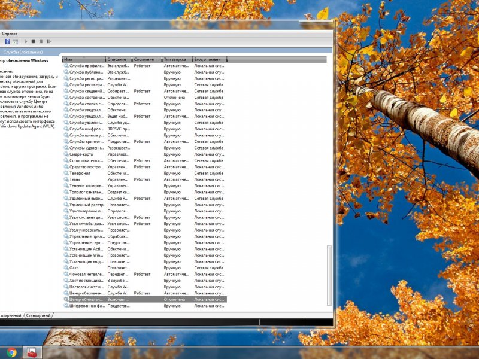Image resolution: width=479 pixels, height=359 pixels.
Task: Click the red toolbox Services taskbar icon
Action: tap(32, 352)
